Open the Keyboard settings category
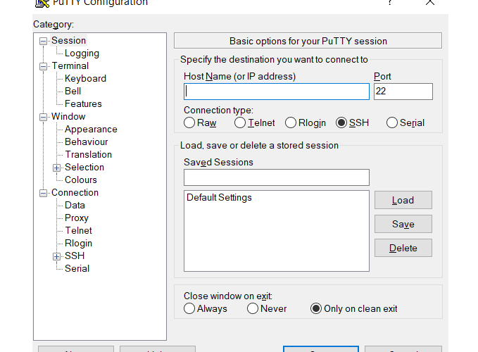Image resolution: width=478 pixels, height=352 pixels. point(85,79)
